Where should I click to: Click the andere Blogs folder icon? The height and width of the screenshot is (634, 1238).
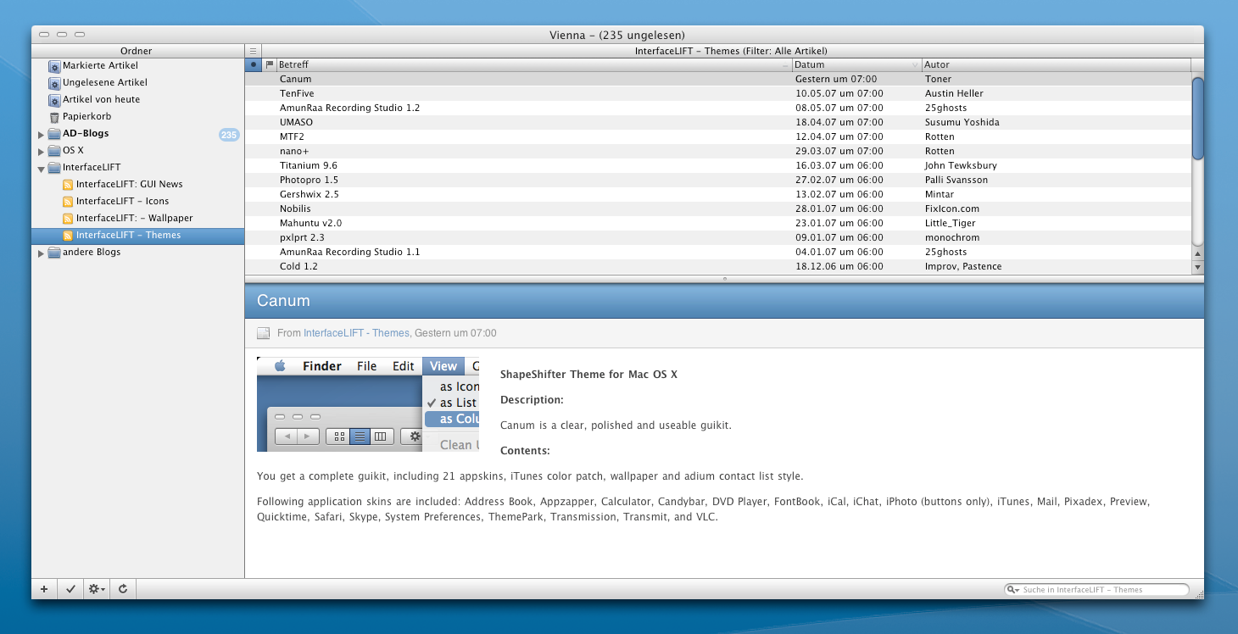54,253
